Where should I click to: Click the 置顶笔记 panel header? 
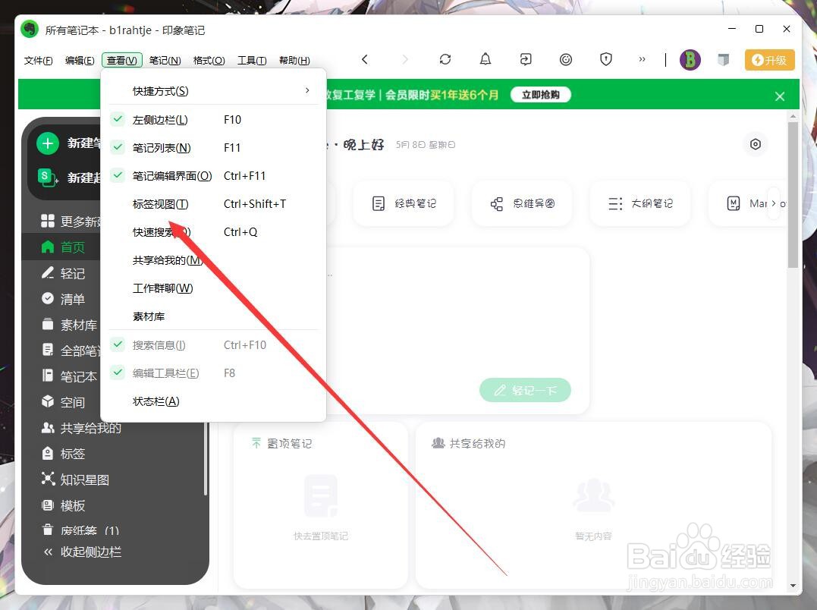[282, 443]
